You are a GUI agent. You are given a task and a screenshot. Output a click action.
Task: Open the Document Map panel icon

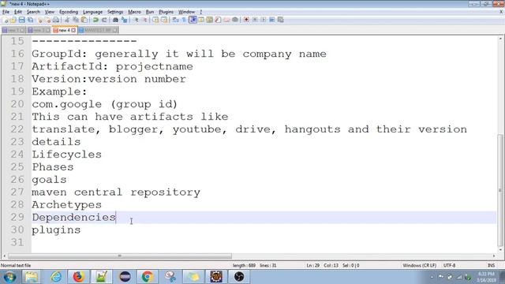pyautogui.click(x=209, y=20)
